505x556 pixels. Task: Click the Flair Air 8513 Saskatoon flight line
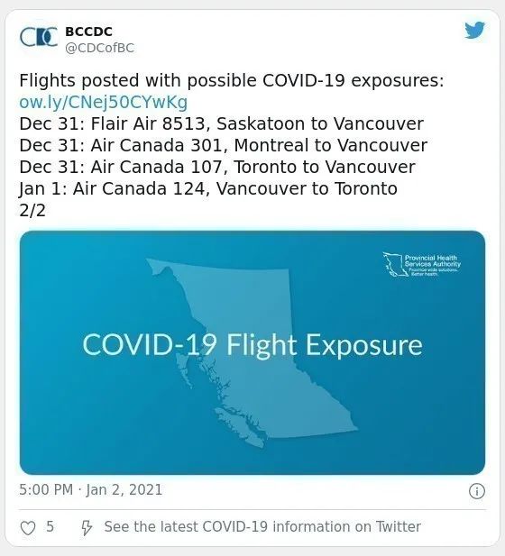tap(222, 123)
